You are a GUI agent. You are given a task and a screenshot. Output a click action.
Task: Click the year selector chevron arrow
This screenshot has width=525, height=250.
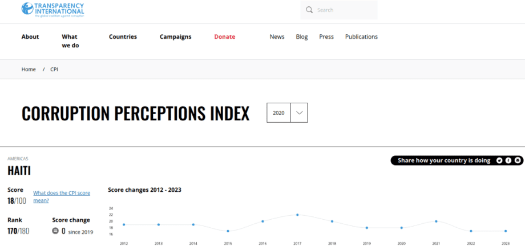coord(300,113)
